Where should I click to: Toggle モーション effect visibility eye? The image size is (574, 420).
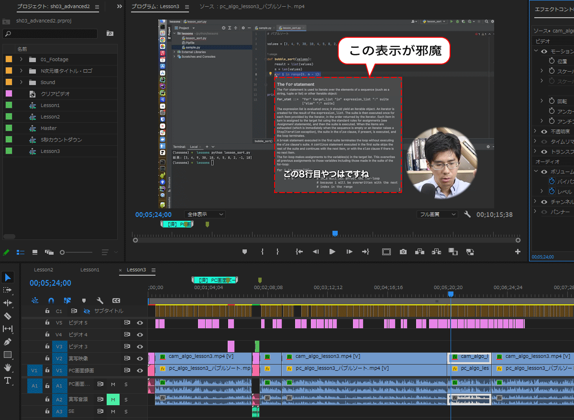pyautogui.click(x=544, y=51)
